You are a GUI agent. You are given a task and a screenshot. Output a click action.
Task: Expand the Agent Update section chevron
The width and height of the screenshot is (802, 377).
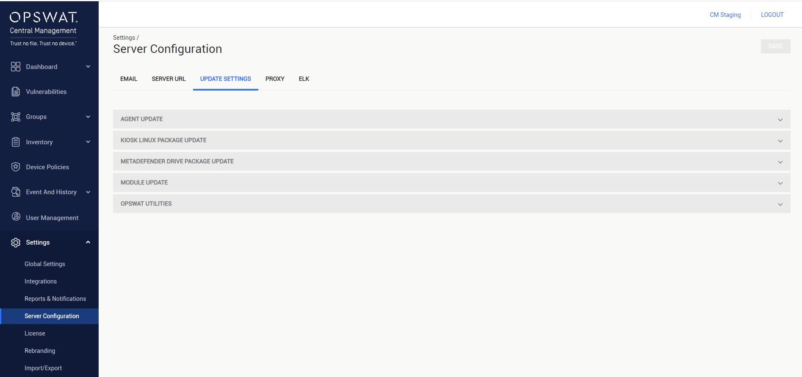click(780, 120)
